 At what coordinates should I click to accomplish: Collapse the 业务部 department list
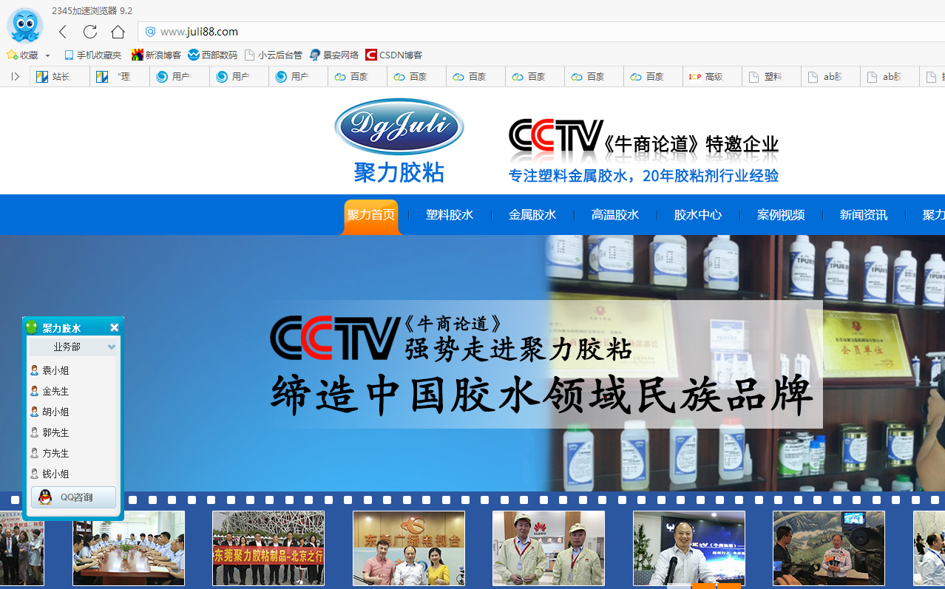(111, 347)
